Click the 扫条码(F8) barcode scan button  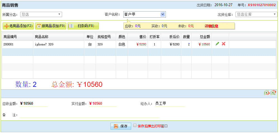click(x=83, y=26)
